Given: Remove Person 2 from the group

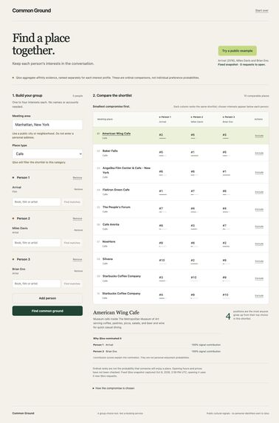Looking at the screenshot, I should click(77, 219).
